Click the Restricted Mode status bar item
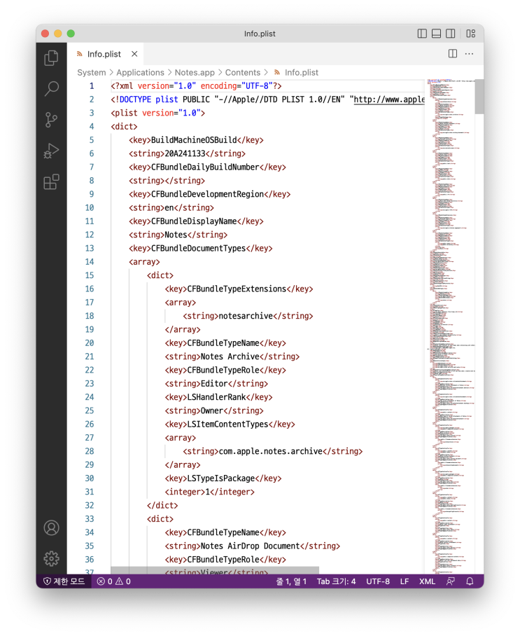This screenshot has width=520, height=636. click(x=64, y=581)
